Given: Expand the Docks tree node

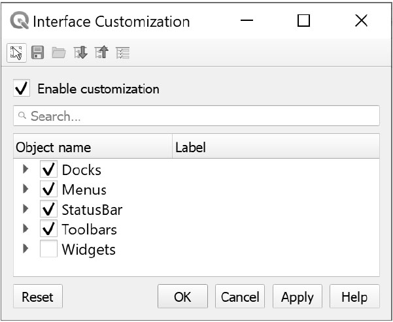Looking at the screenshot, I should pos(26,170).
